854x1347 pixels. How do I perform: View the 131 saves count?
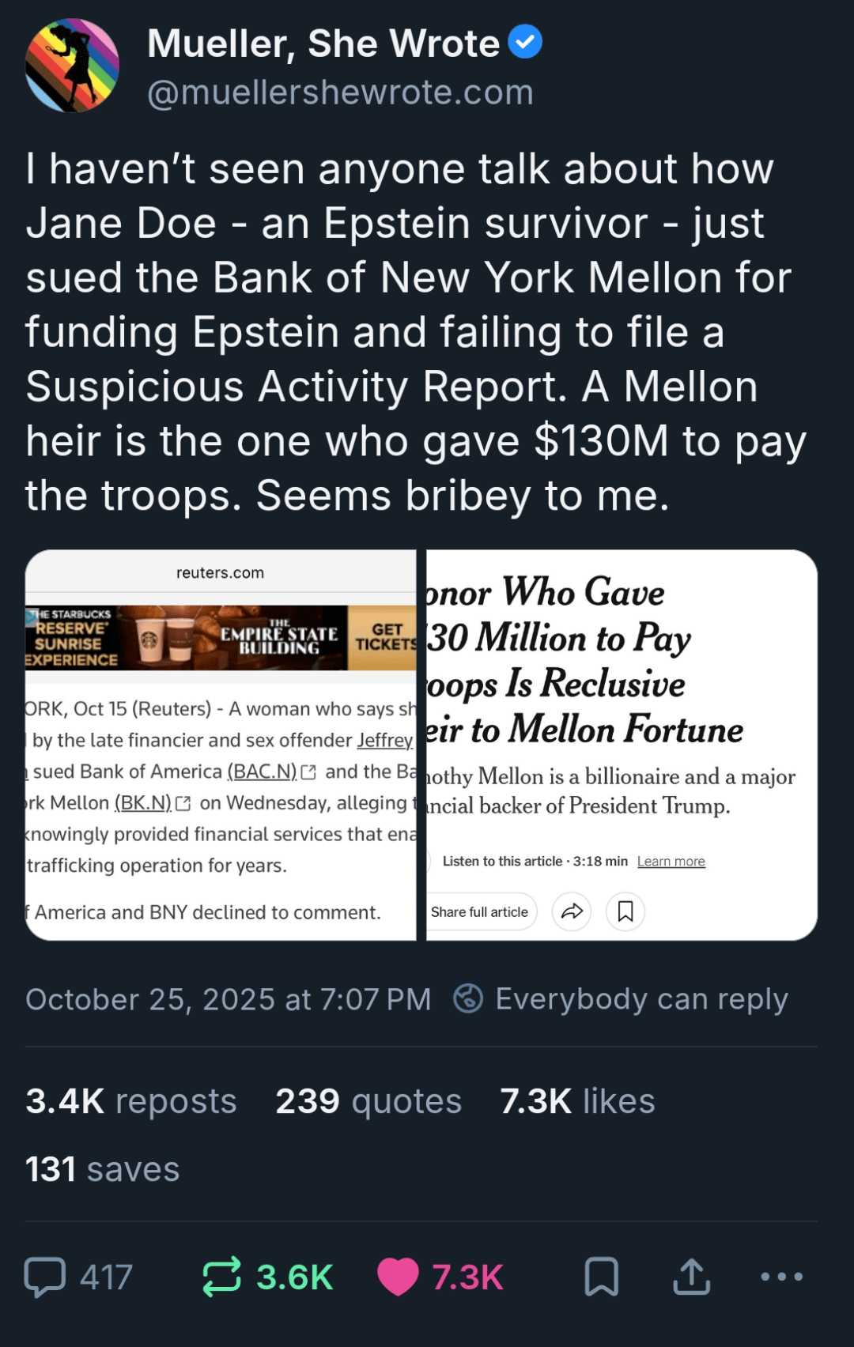click(103, 1169)
